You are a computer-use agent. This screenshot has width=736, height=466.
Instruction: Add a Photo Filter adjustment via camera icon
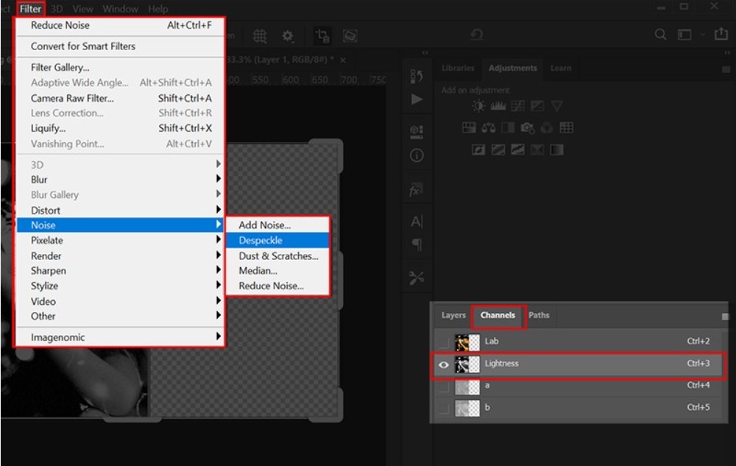click(527, 128)
